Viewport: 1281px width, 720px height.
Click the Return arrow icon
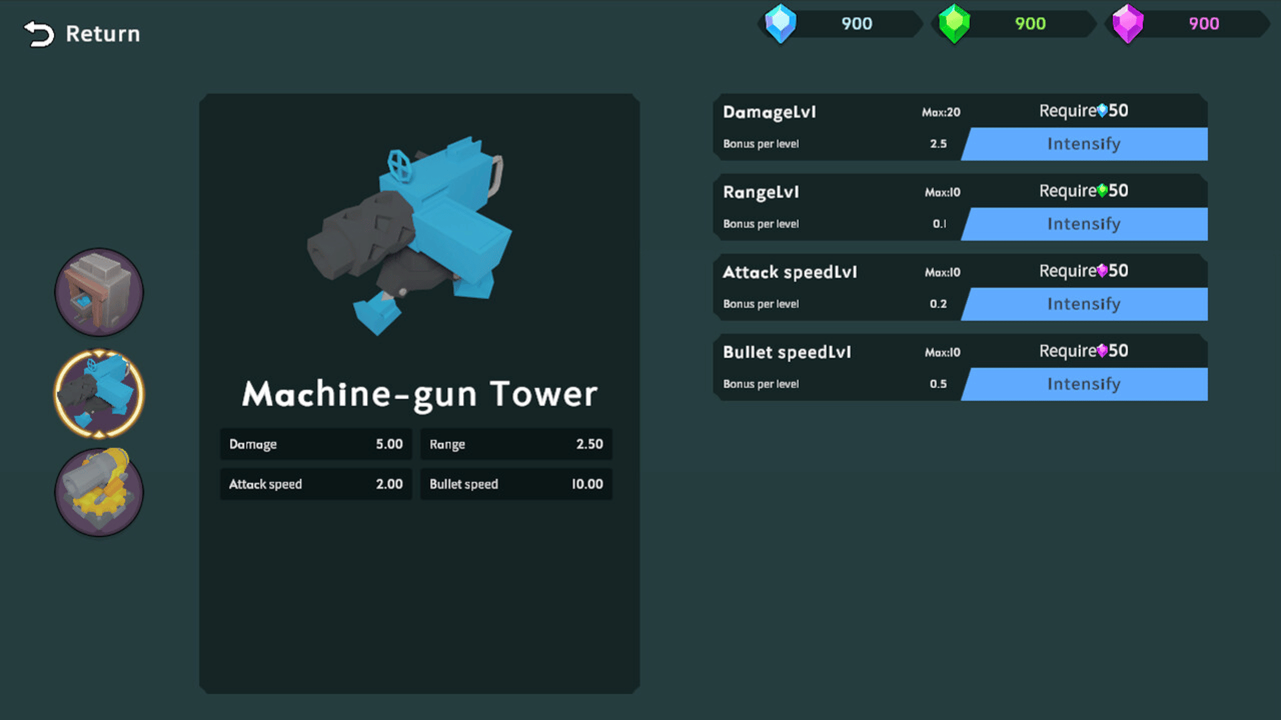(x=39, y=34)
